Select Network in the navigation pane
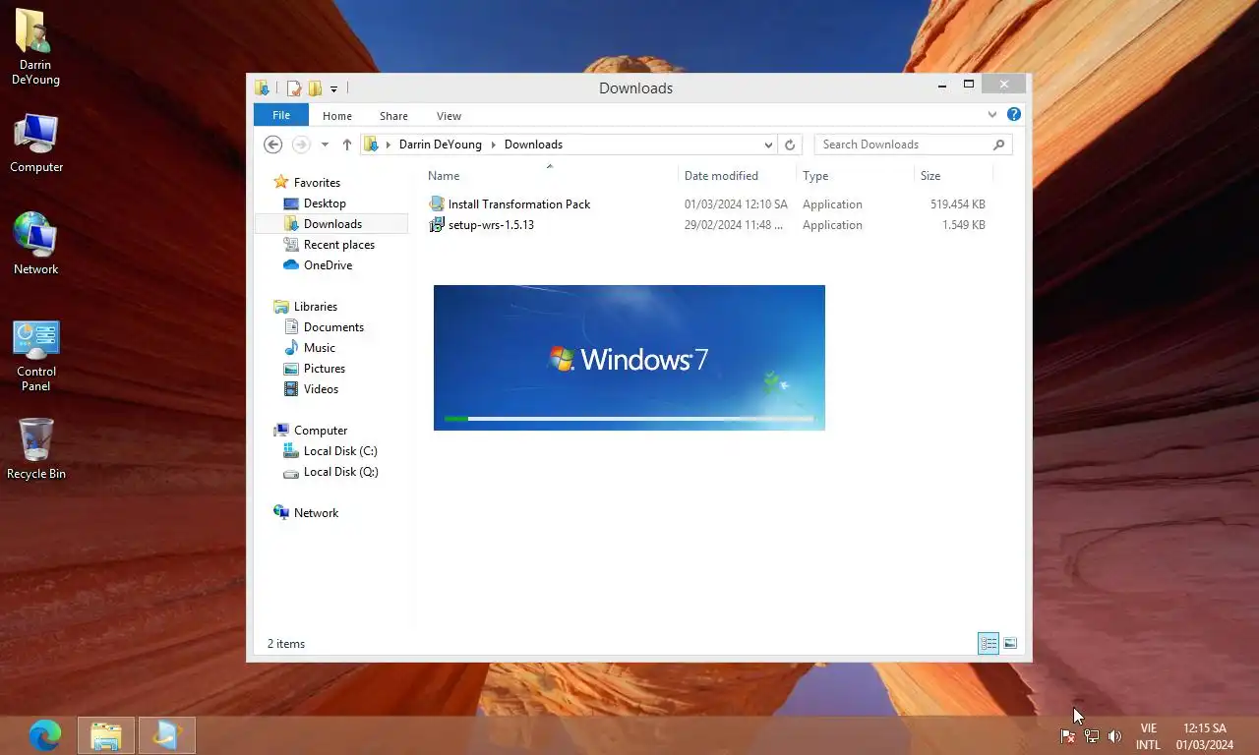 coord(316,513)
